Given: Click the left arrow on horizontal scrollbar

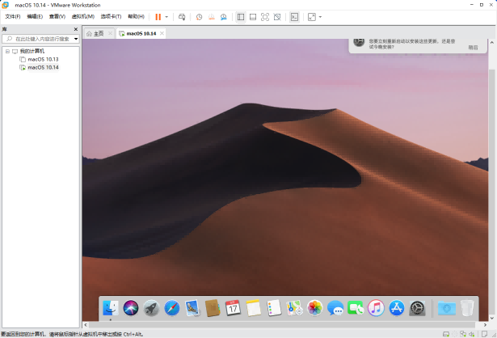Looking at the screenshot, I should click(86, 325).
